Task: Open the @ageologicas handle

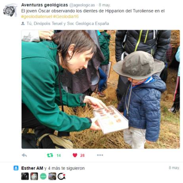Action: click(x=82, y=5)
